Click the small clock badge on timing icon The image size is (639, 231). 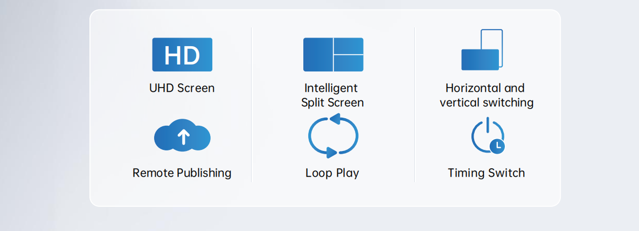point(498,146)
